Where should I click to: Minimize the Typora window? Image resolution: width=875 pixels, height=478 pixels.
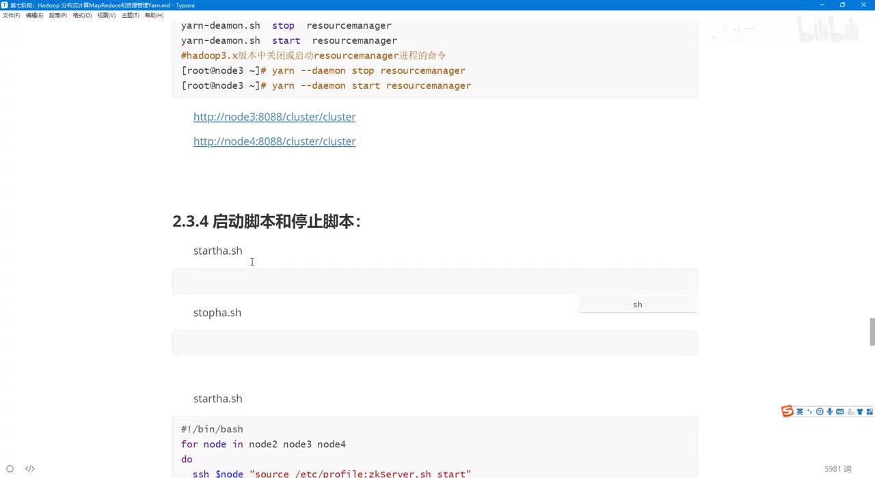click(823, 5)
